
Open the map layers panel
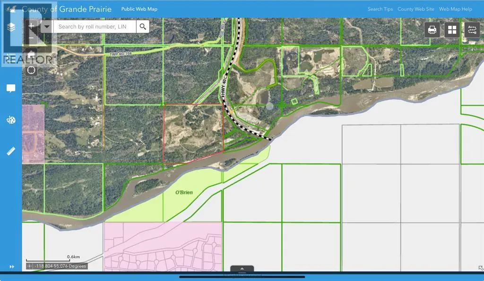pyautogui.click(x=11, y=27)
